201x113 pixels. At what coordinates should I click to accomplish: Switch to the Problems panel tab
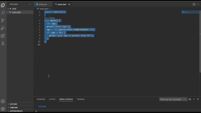pyautogui.click(x=41, y=99)
